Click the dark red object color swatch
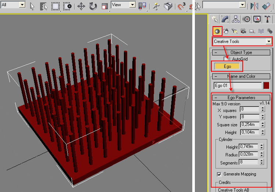The image size is (275, 192). pos(266,86)
